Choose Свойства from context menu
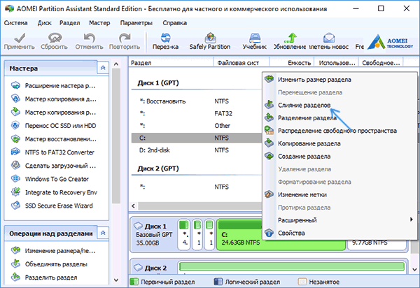 click(x=339, y=233)
